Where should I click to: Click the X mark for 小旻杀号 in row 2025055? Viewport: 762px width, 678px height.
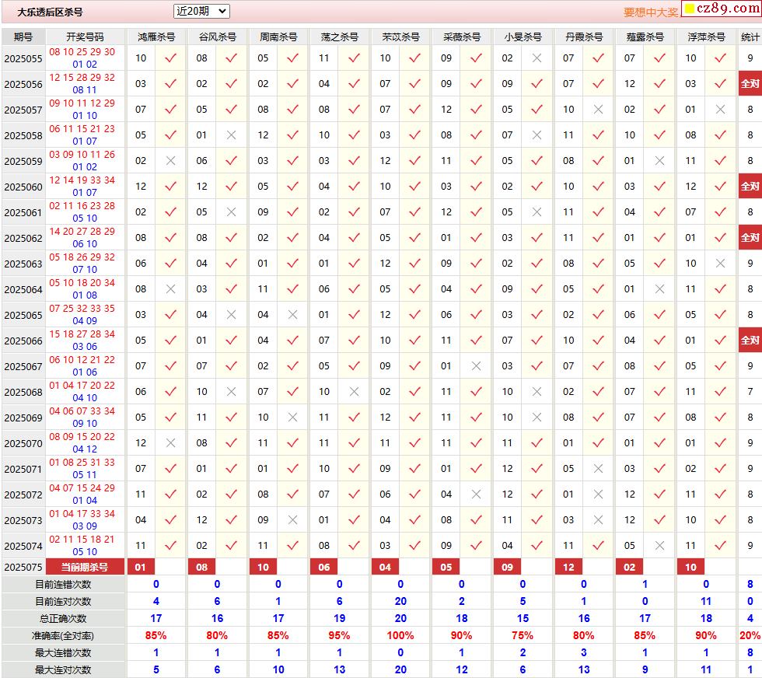(537, 58)
